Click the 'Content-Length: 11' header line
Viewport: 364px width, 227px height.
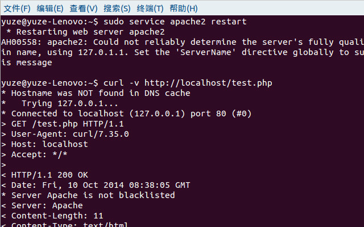click(x=52, y=216)
